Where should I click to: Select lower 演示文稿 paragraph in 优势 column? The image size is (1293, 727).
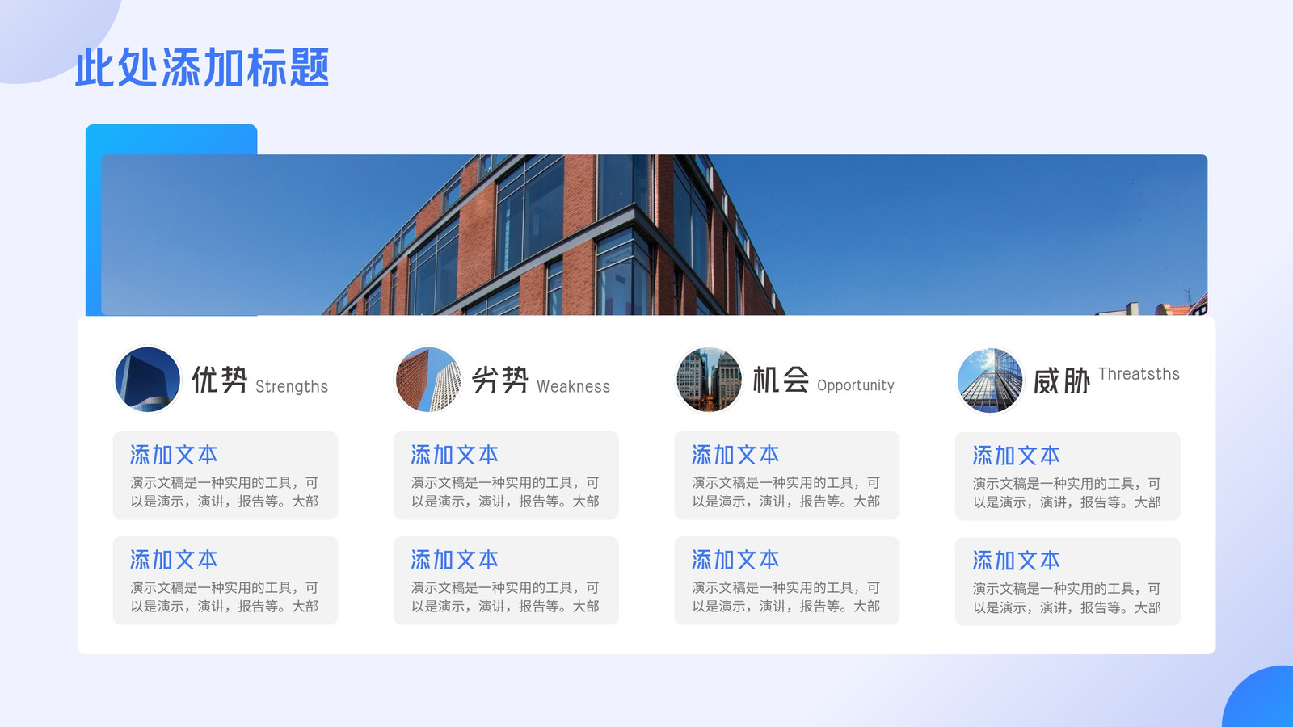(x=225, y=597)
